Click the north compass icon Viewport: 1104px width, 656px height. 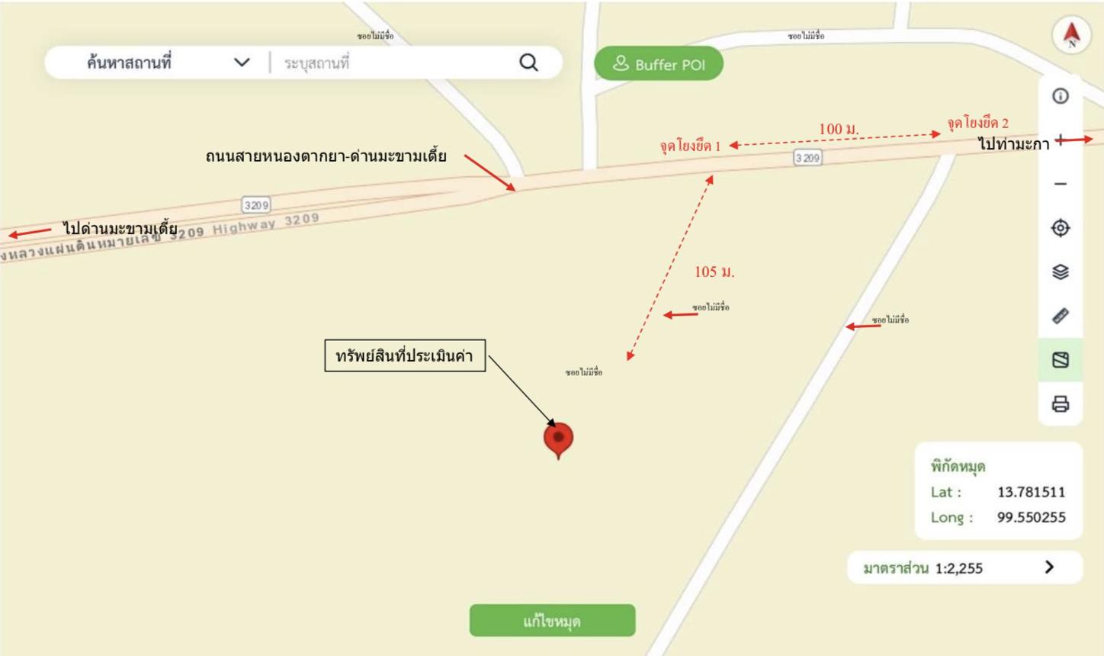coord(1071,35)
